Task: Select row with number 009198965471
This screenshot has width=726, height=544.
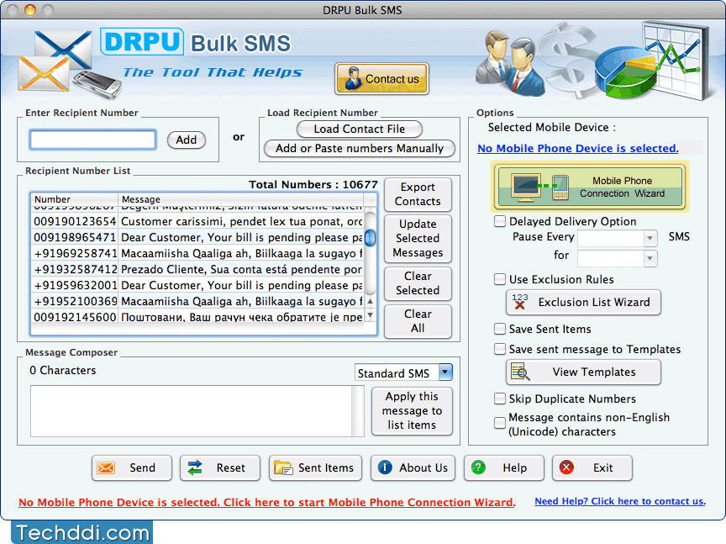Action: point(197,237)
